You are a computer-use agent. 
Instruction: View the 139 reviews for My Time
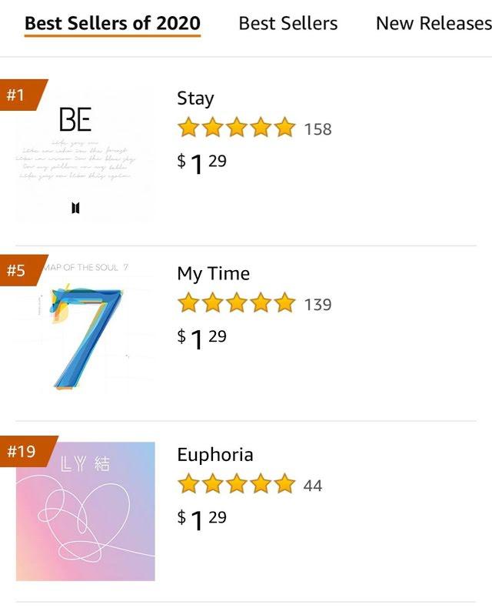click(x=317, y=305)
